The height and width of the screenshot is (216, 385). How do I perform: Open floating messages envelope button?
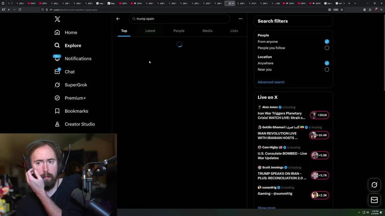click(374, 200)
